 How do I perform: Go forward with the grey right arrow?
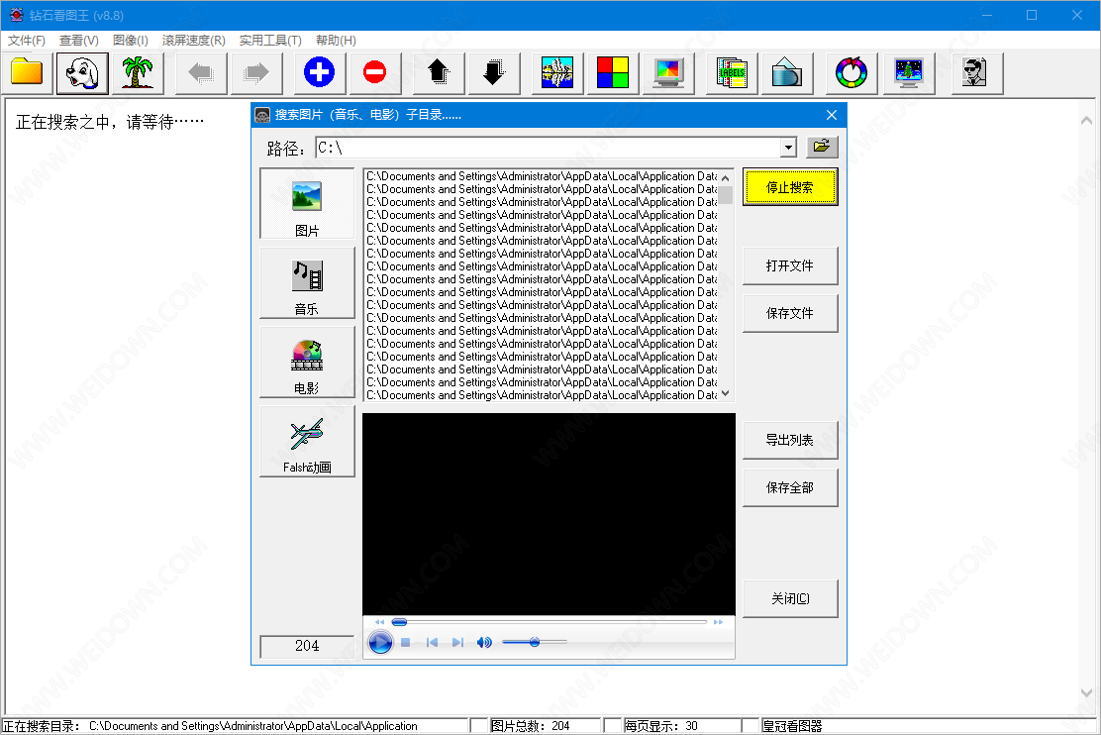pos(256,72)
